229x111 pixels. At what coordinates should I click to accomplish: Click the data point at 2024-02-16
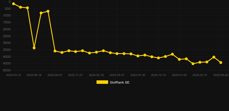tap(97, 52)
